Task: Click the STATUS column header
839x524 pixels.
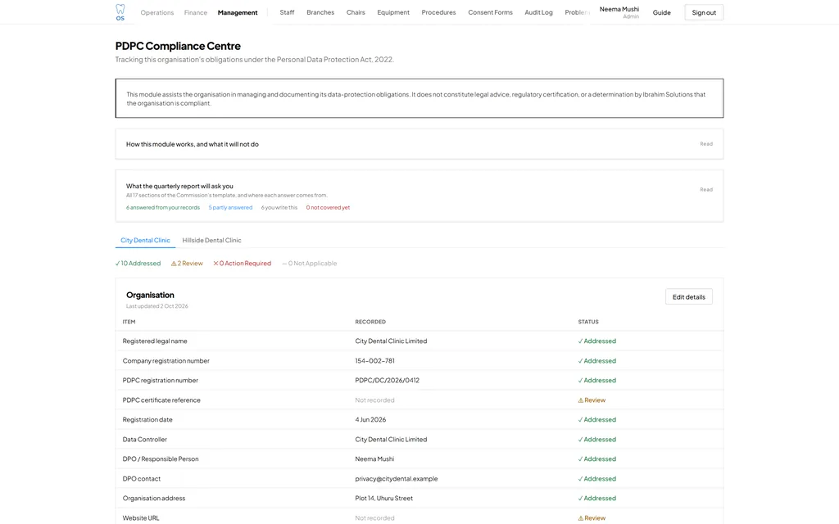Action: point(588,322)
